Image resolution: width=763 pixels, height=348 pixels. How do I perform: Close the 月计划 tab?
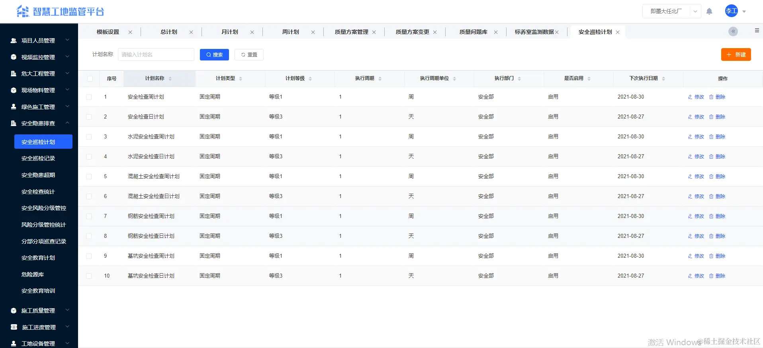252,32
